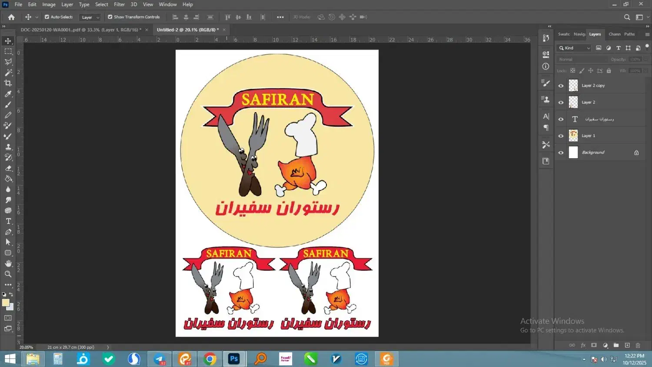Hide the Background layer visibility
This screenshot has width=652, height=367.
point(561,153)
